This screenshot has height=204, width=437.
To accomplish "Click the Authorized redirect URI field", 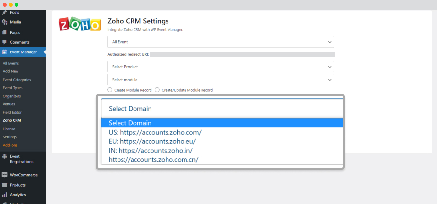I will tap(242, 54).
